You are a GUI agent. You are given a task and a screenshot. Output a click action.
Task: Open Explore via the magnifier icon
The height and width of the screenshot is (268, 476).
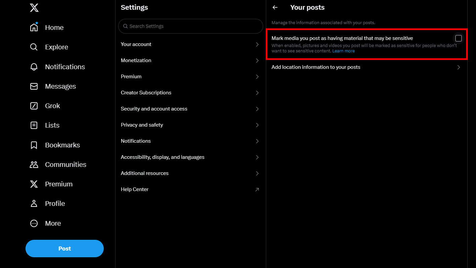tap(34, 47)
